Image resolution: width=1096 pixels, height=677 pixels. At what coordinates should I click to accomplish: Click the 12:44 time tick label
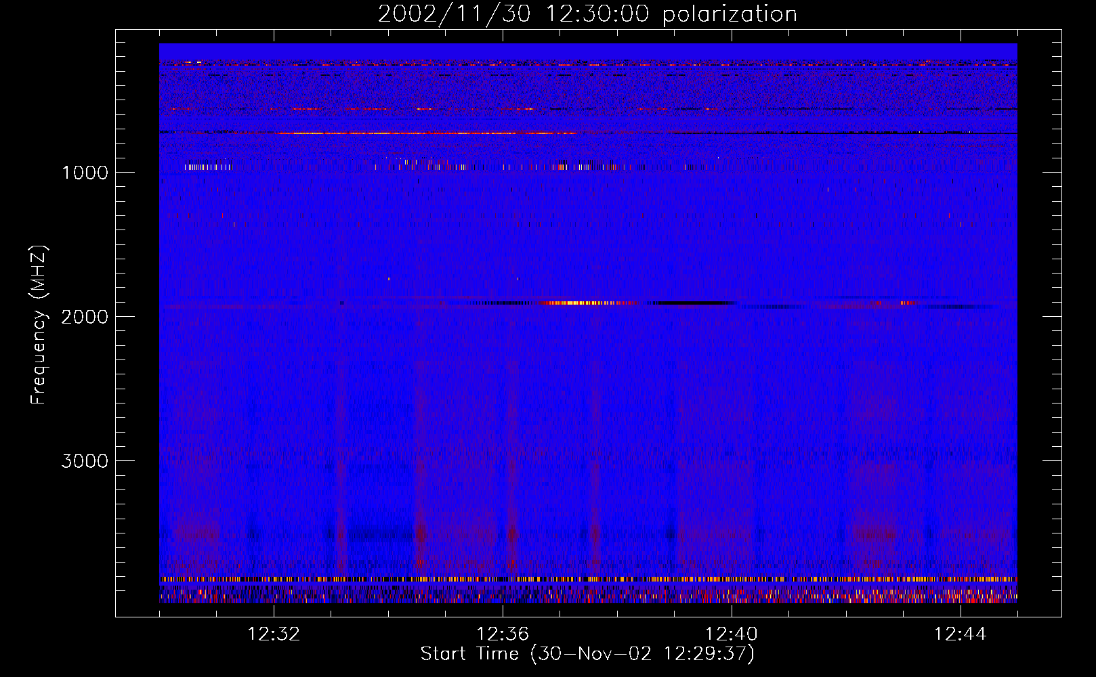point(961,634)
